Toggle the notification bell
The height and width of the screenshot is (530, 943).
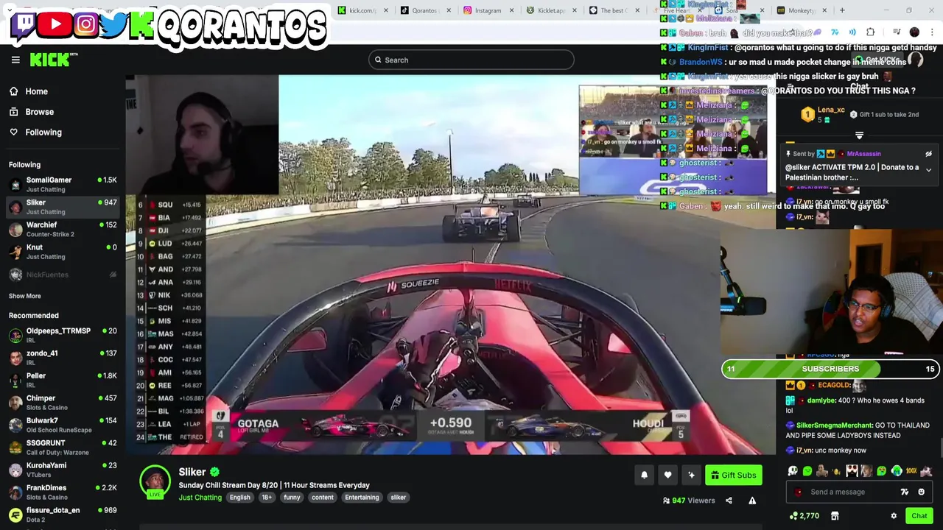tap(644, 476)
